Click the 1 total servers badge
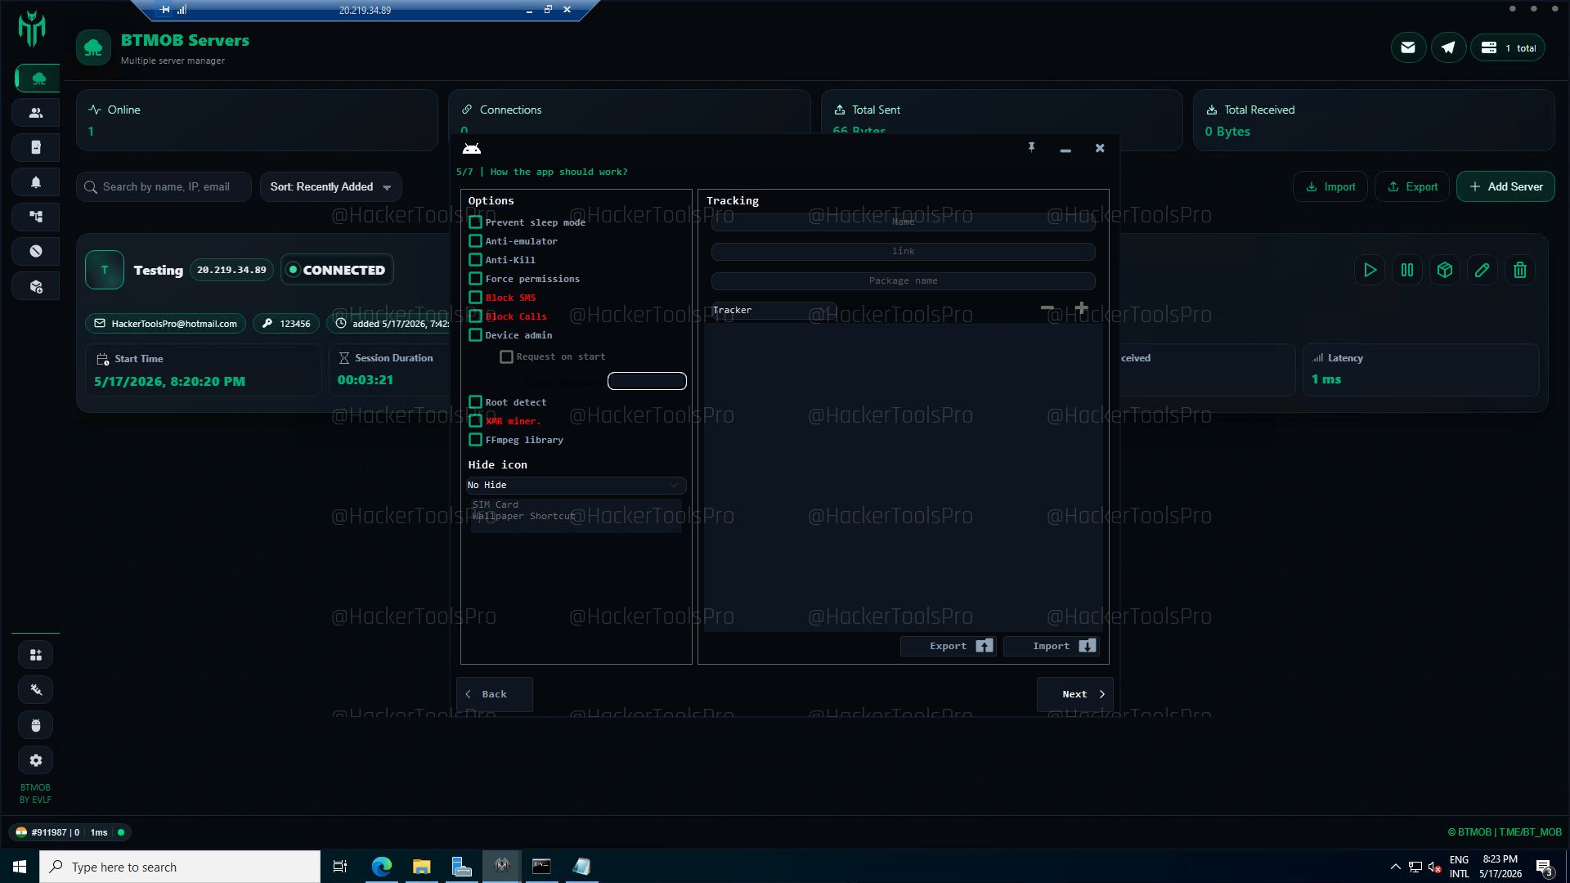The width and height of the screenshot is (1570, 883). pyautogui.click(x=1508, y=47)
